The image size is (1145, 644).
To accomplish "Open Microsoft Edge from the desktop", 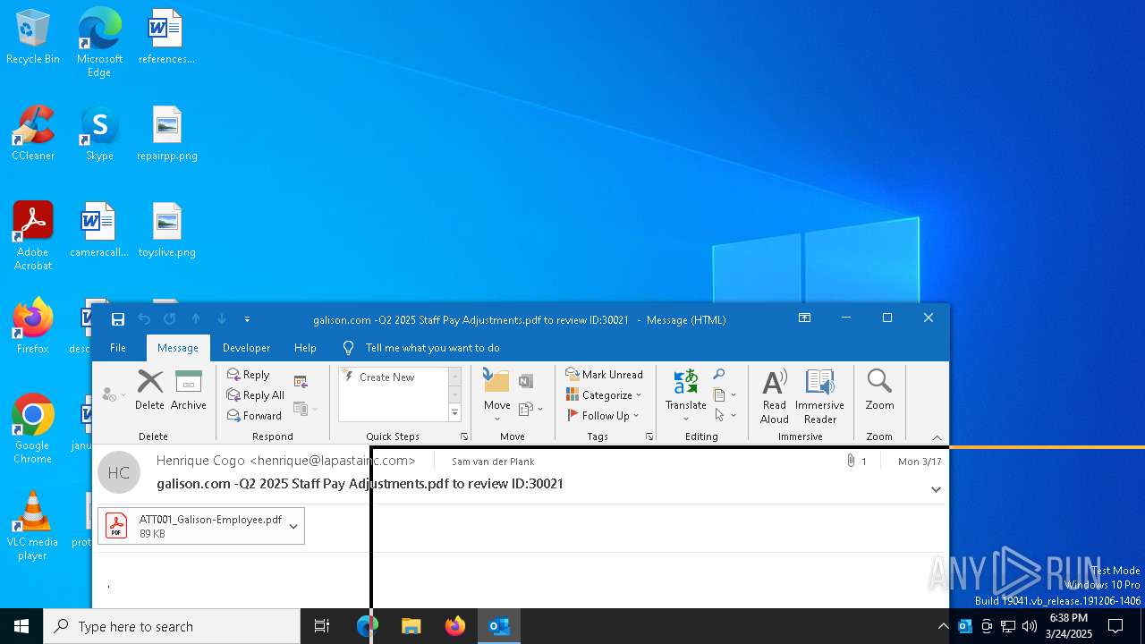I will click(x=99, y=42).
